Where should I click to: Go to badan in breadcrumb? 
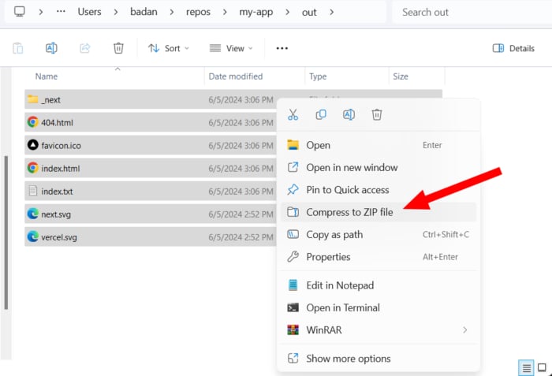click(144, 12)
